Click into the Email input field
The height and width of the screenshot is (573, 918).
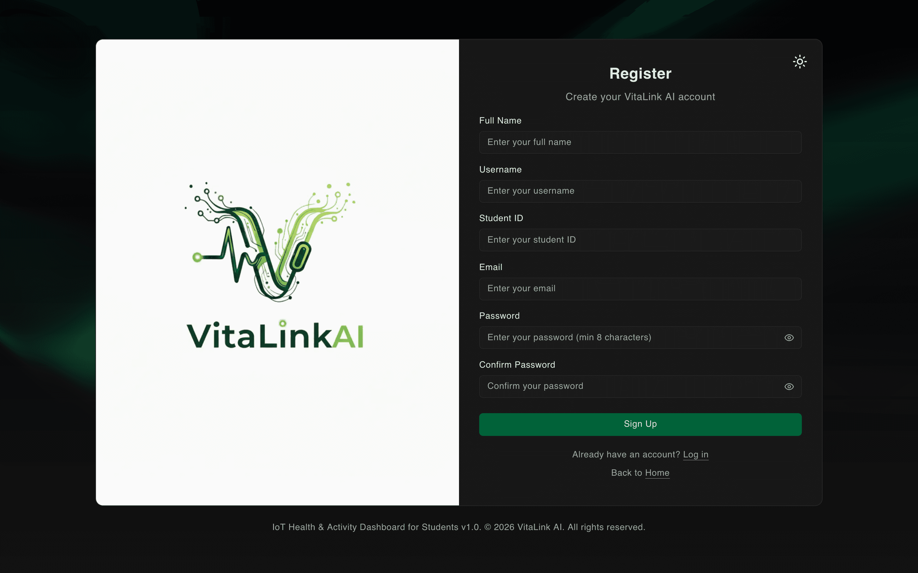click(640, 289)
